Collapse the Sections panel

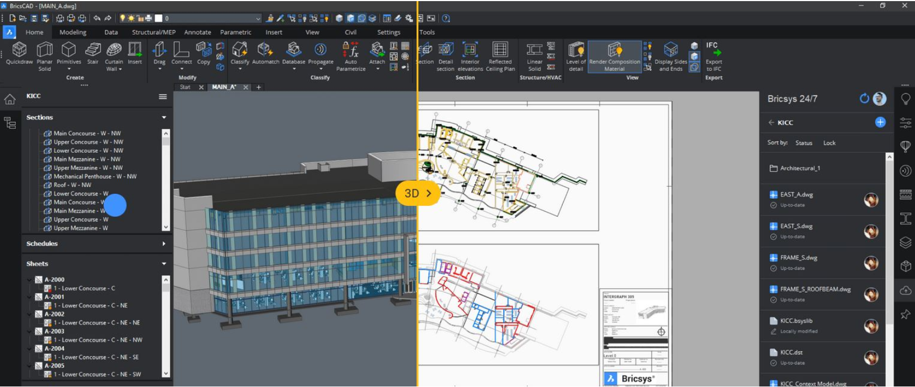pos(164,117)
